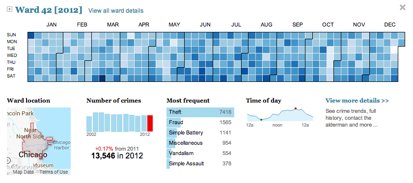Click the red 2012 bar in crimes chart

[150, 123]
